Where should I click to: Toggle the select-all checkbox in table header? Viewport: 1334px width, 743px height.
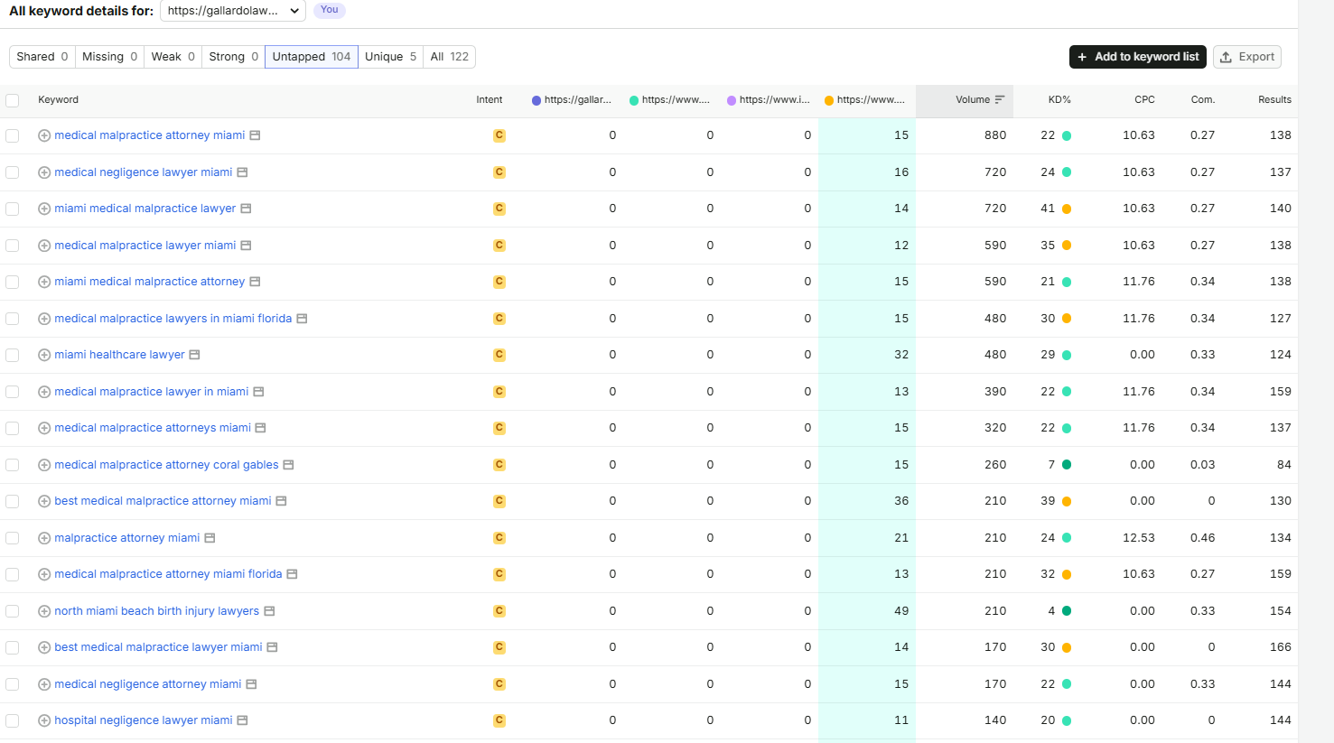13,100
